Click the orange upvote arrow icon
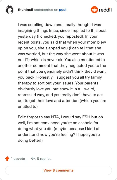The height and width of the screenshot is (180, 117). point(7,159)
